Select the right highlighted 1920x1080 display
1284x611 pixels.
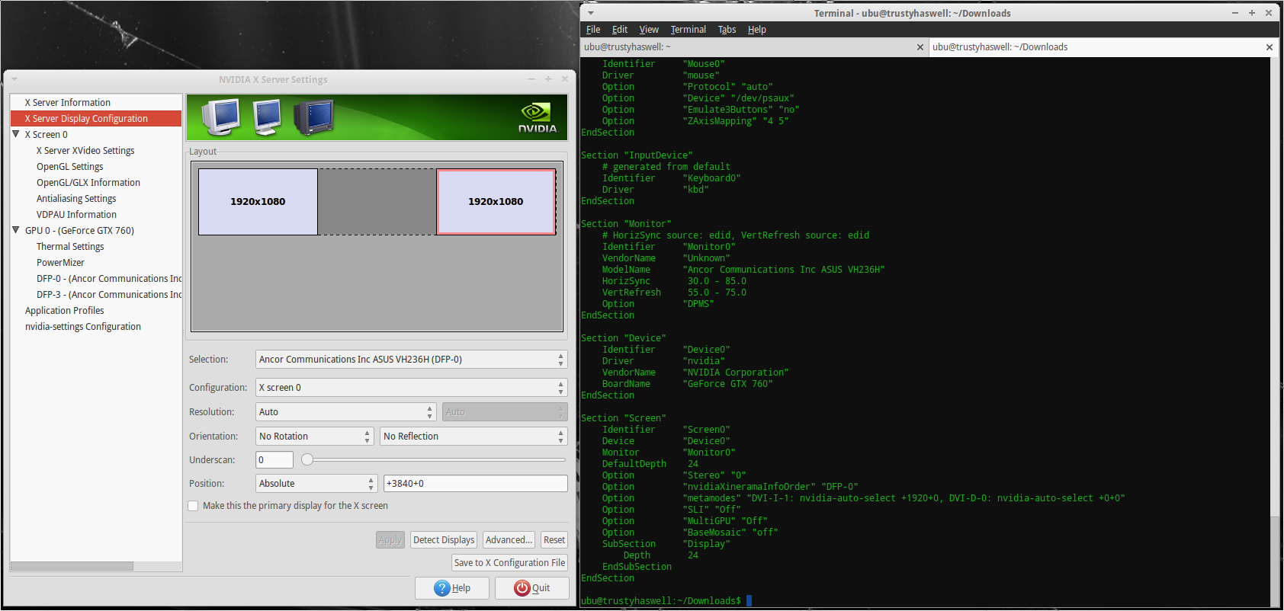click(496, 202)
